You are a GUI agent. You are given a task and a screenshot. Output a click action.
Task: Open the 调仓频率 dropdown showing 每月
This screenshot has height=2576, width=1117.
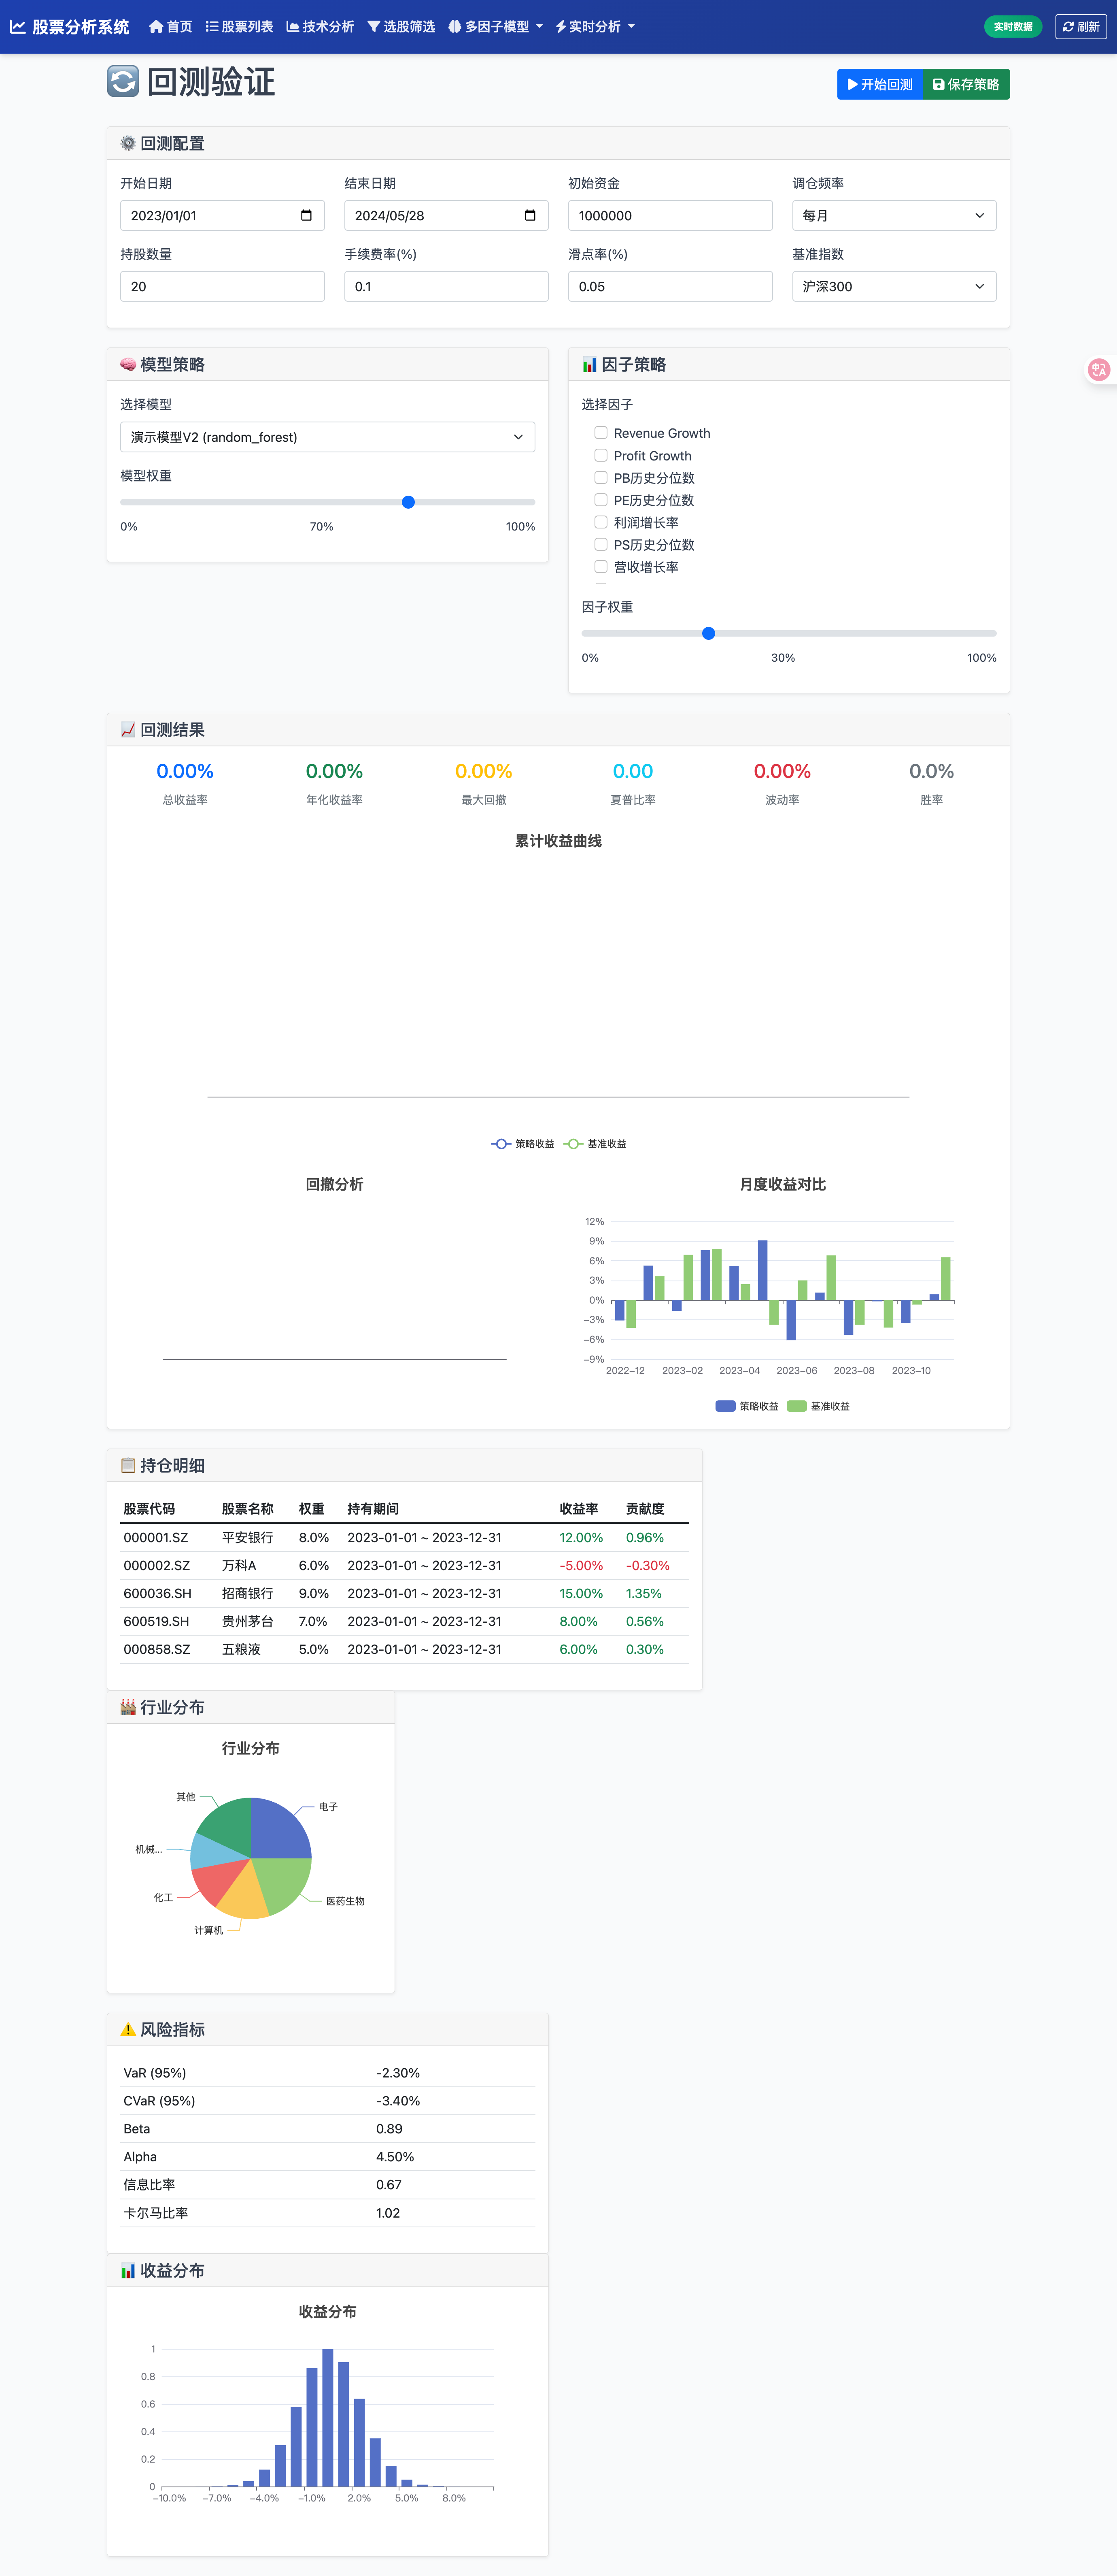pyautogui.click(x=894, y=215)
